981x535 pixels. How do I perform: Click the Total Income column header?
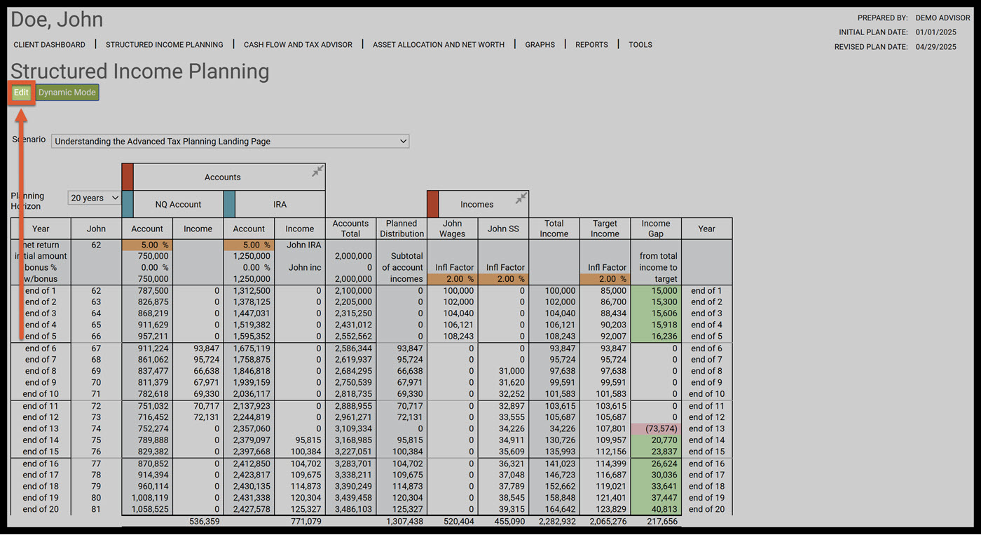[554, 229]
